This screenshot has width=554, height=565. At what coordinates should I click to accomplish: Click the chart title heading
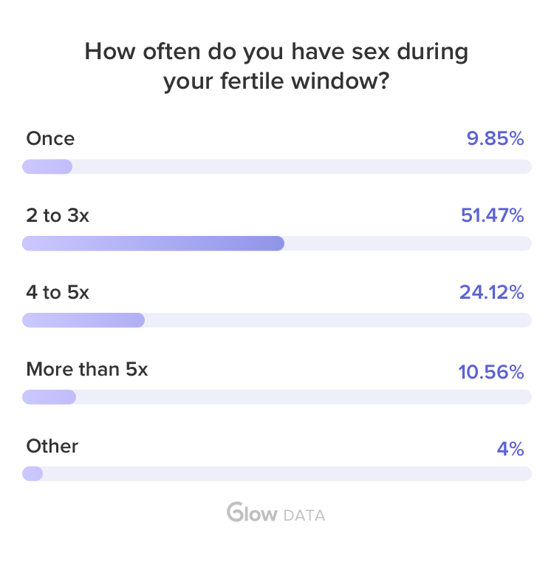click(276, 66)
